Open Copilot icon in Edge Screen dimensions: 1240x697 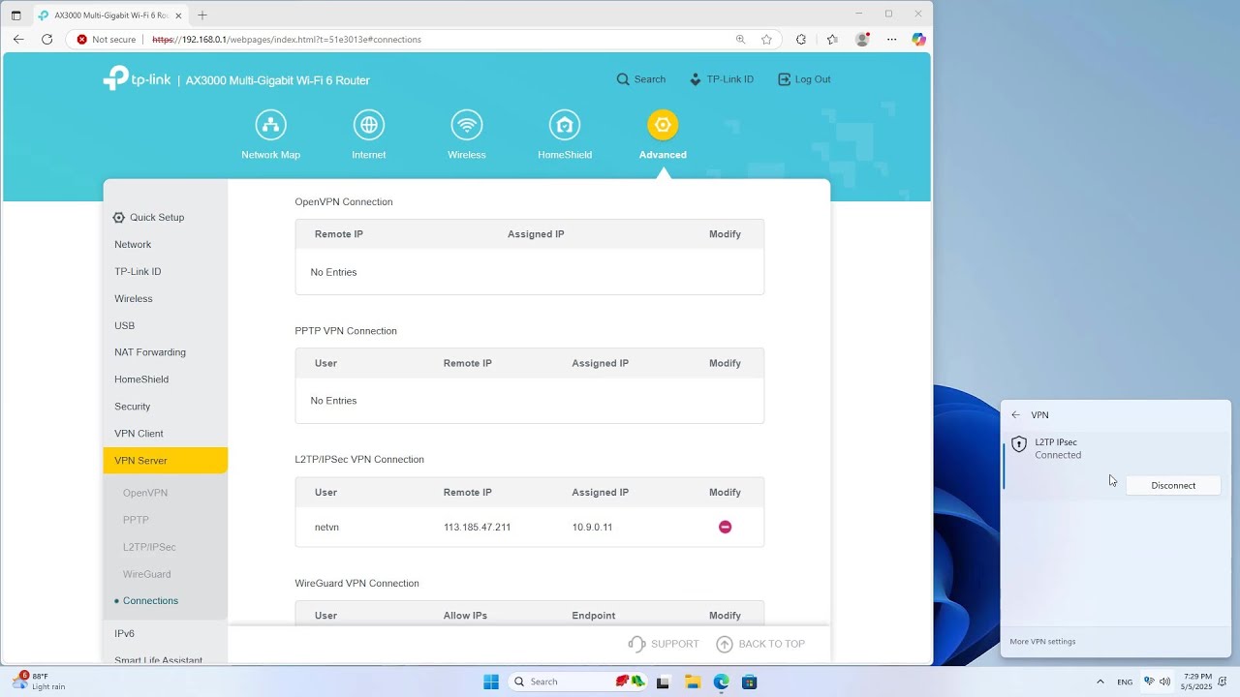(918, 40)
